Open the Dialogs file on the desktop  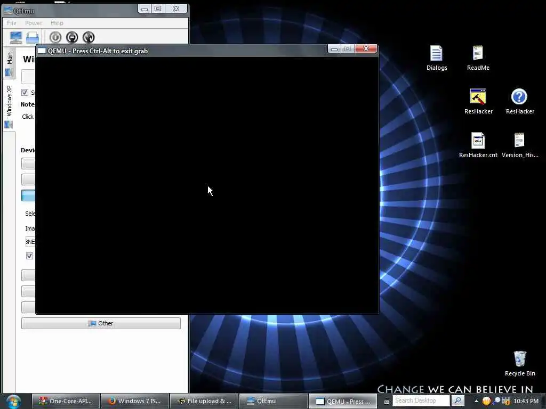436,58
